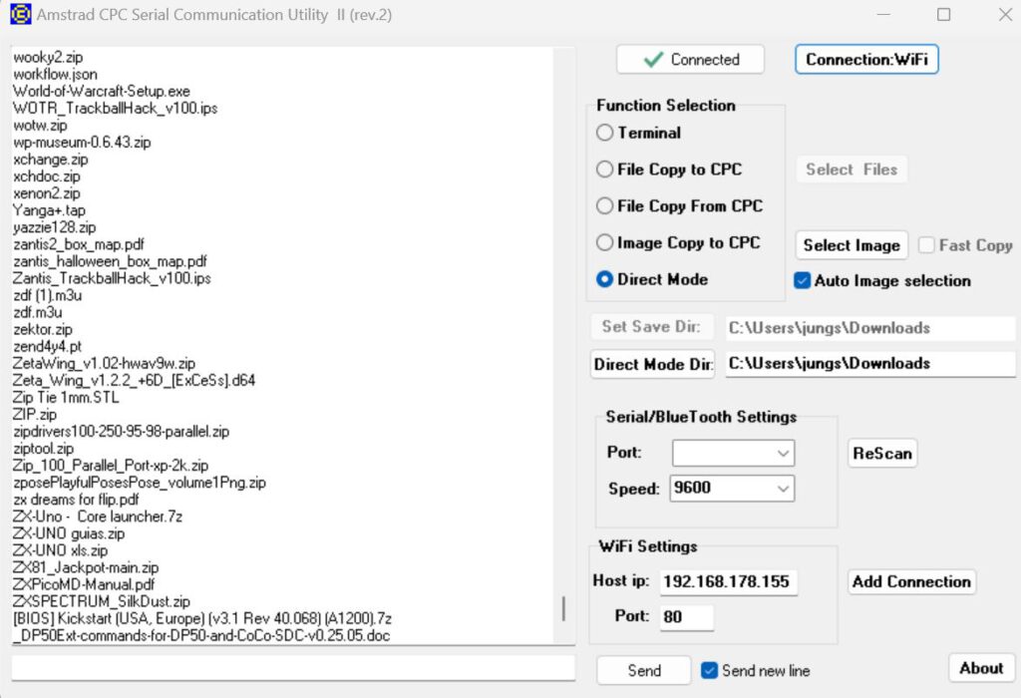Select the Terminal function
The width and height of the screenshot is (1021, 698).
[x=605, y=133]
